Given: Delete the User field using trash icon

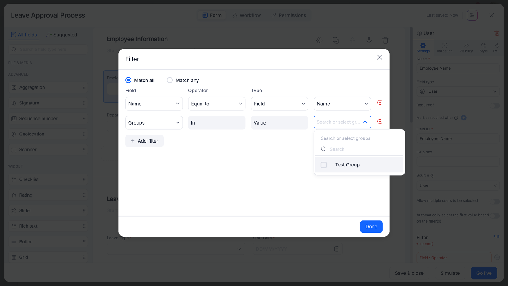Looking at the screenshot, I should (497, 33).
